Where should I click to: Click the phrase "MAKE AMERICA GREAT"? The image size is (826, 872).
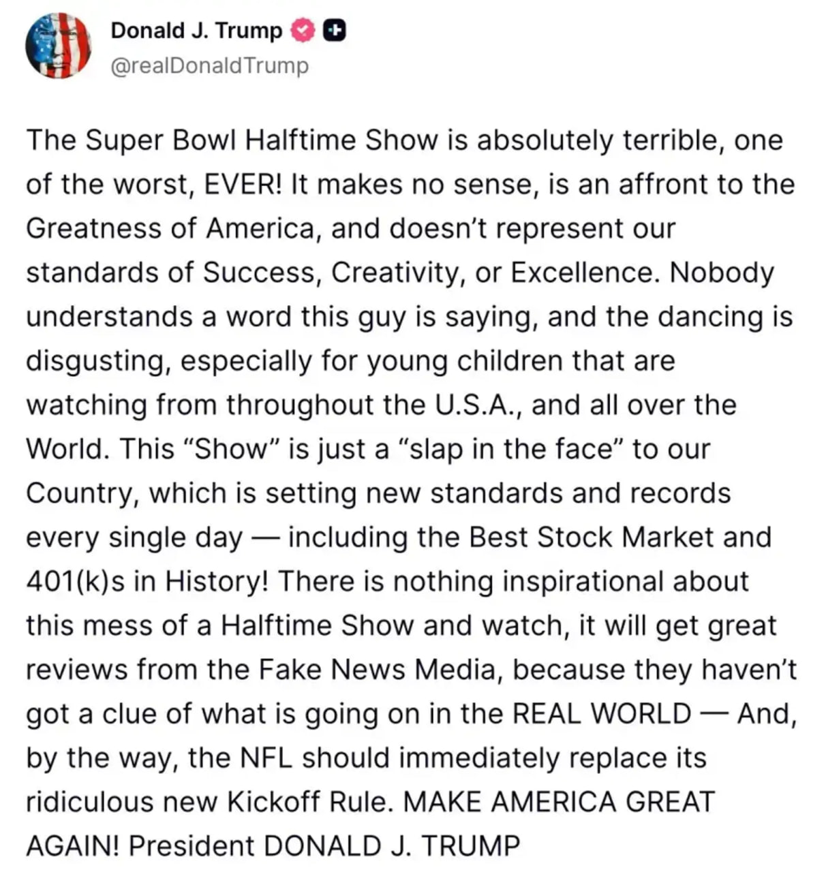click(x=559, y=802)
